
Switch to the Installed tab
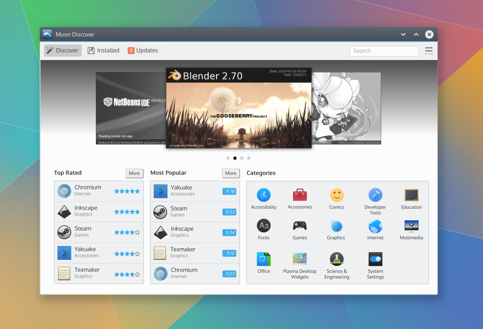tap(104, 51)
